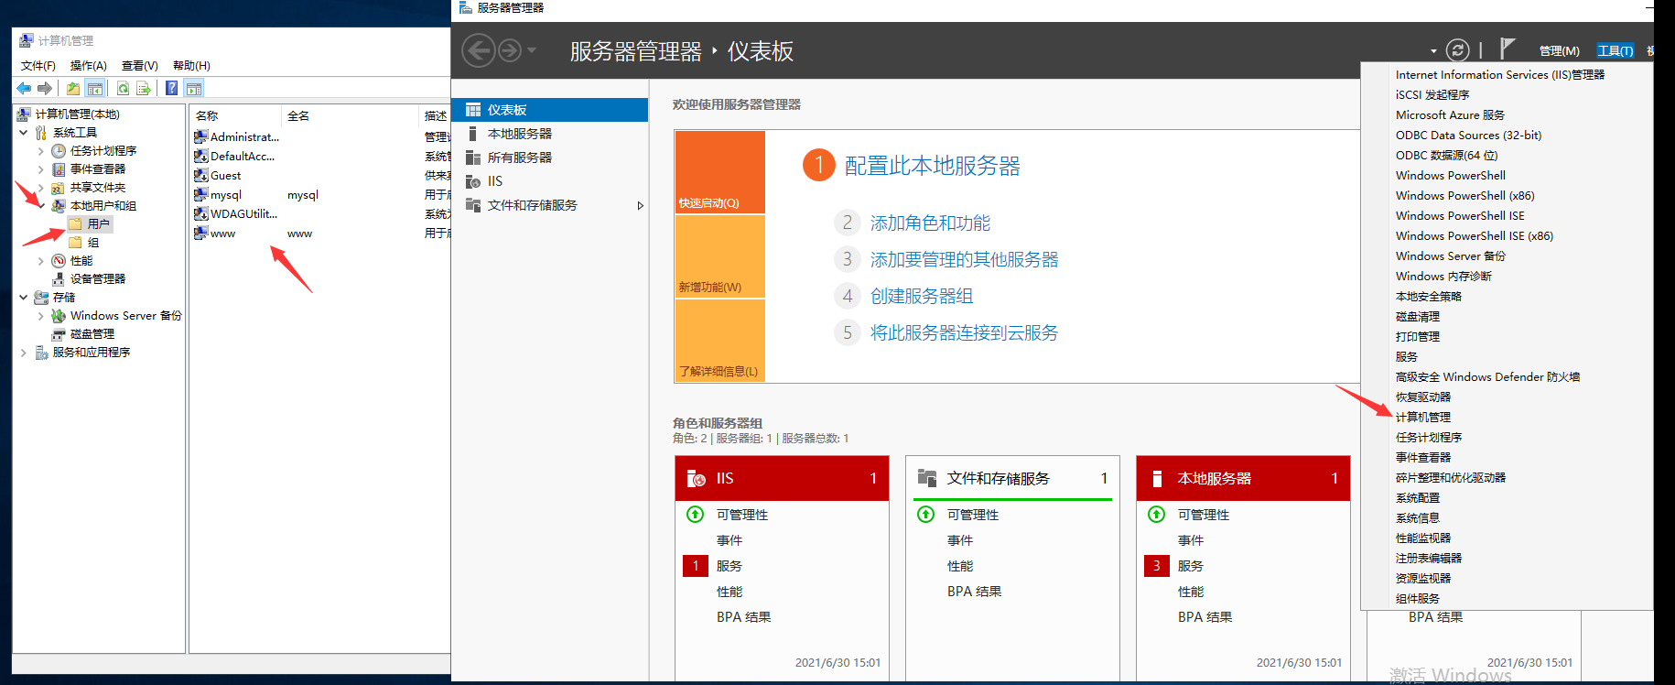Image resolution: width=1675 pixels, height=685 pixels.
Task: Choose 本地安全策略 from the tools menu
Action: pos(1429,297)
